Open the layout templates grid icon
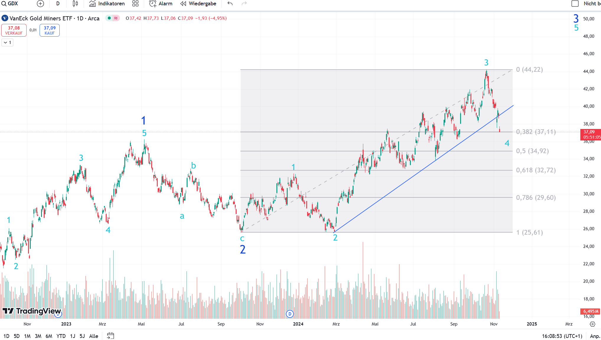 135,4
